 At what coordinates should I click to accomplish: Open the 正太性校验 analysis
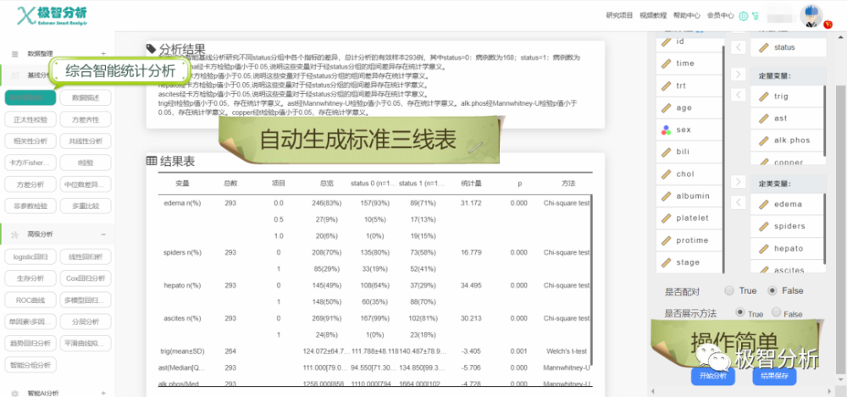tap(30, 119)
